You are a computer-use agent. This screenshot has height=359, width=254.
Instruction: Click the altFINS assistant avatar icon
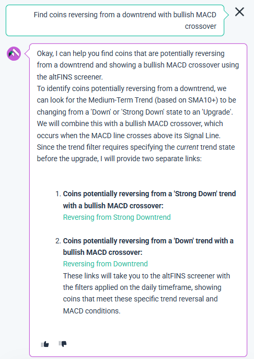tap(14, 53)
